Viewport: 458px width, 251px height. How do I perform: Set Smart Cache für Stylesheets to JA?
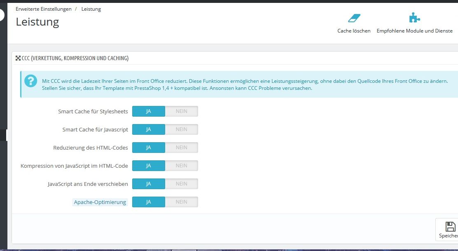[148, 111]
